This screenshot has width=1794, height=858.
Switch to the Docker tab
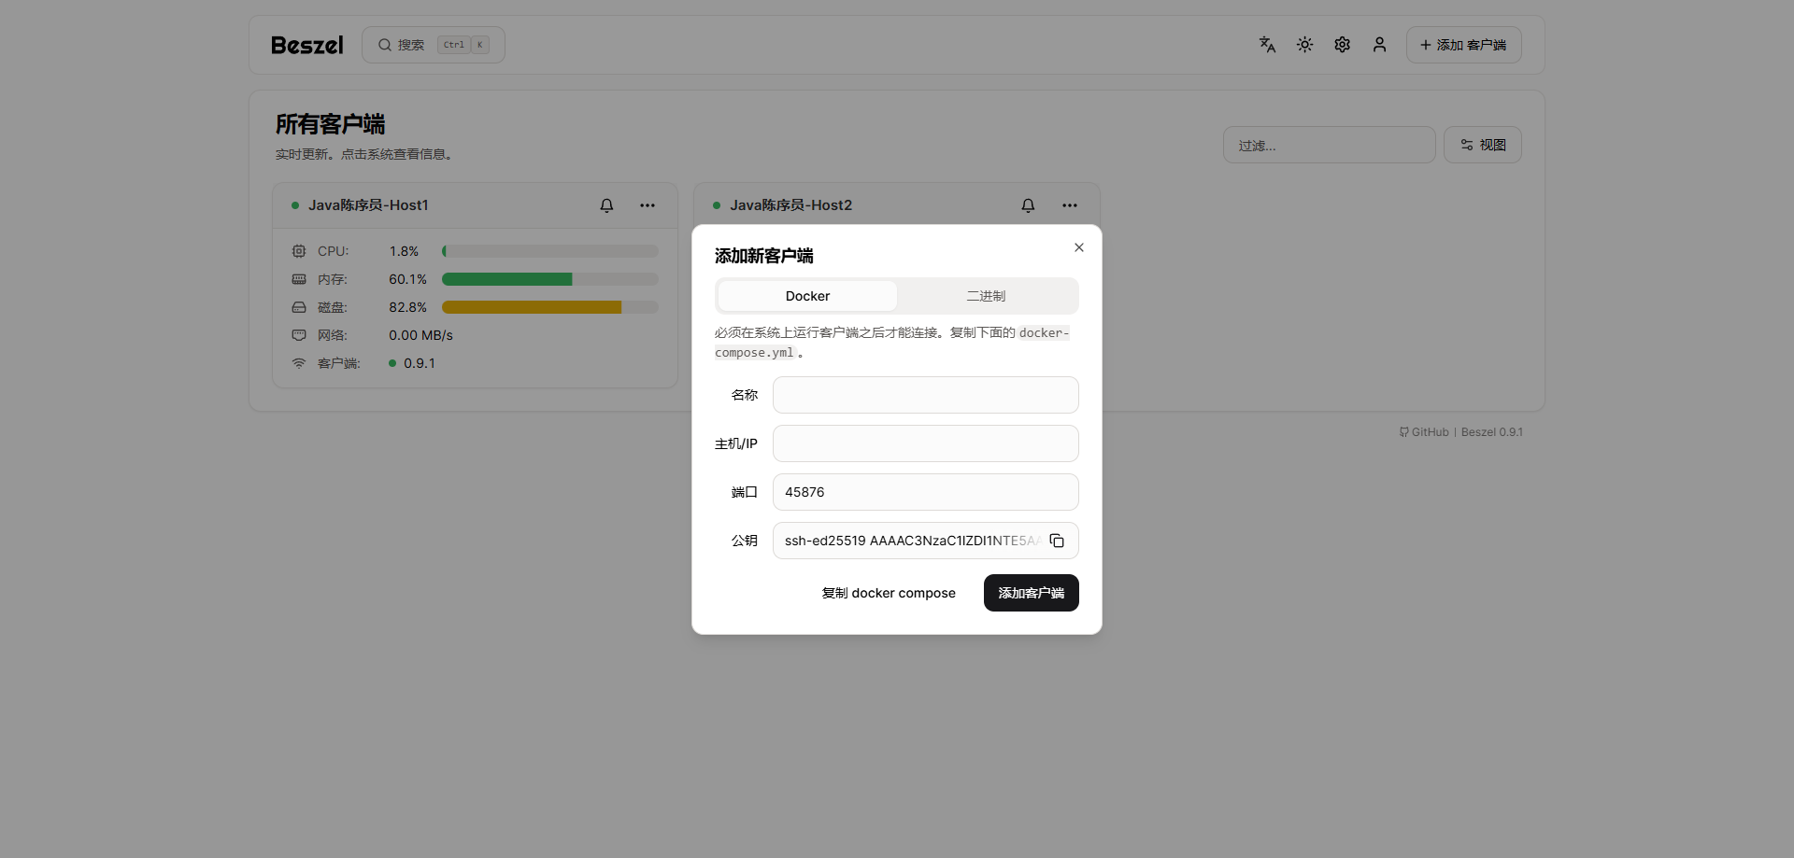(807, 296)
